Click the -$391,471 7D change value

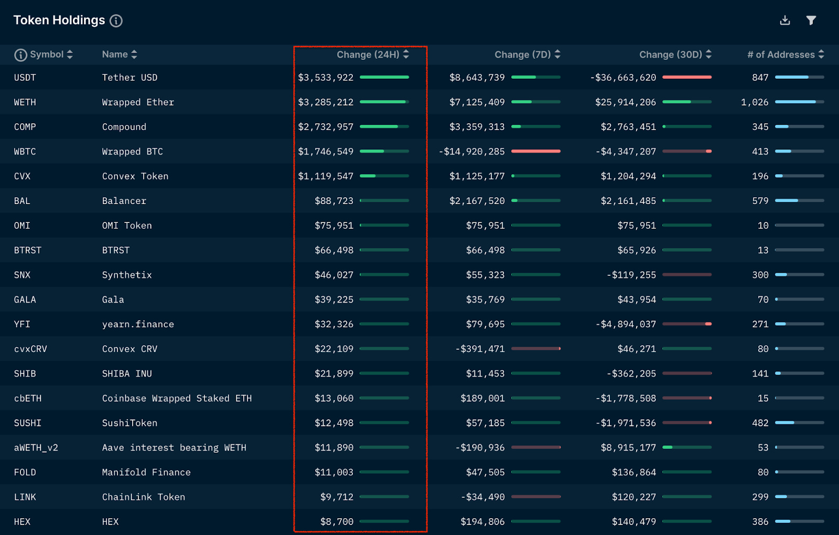click(x=480, y=349)
